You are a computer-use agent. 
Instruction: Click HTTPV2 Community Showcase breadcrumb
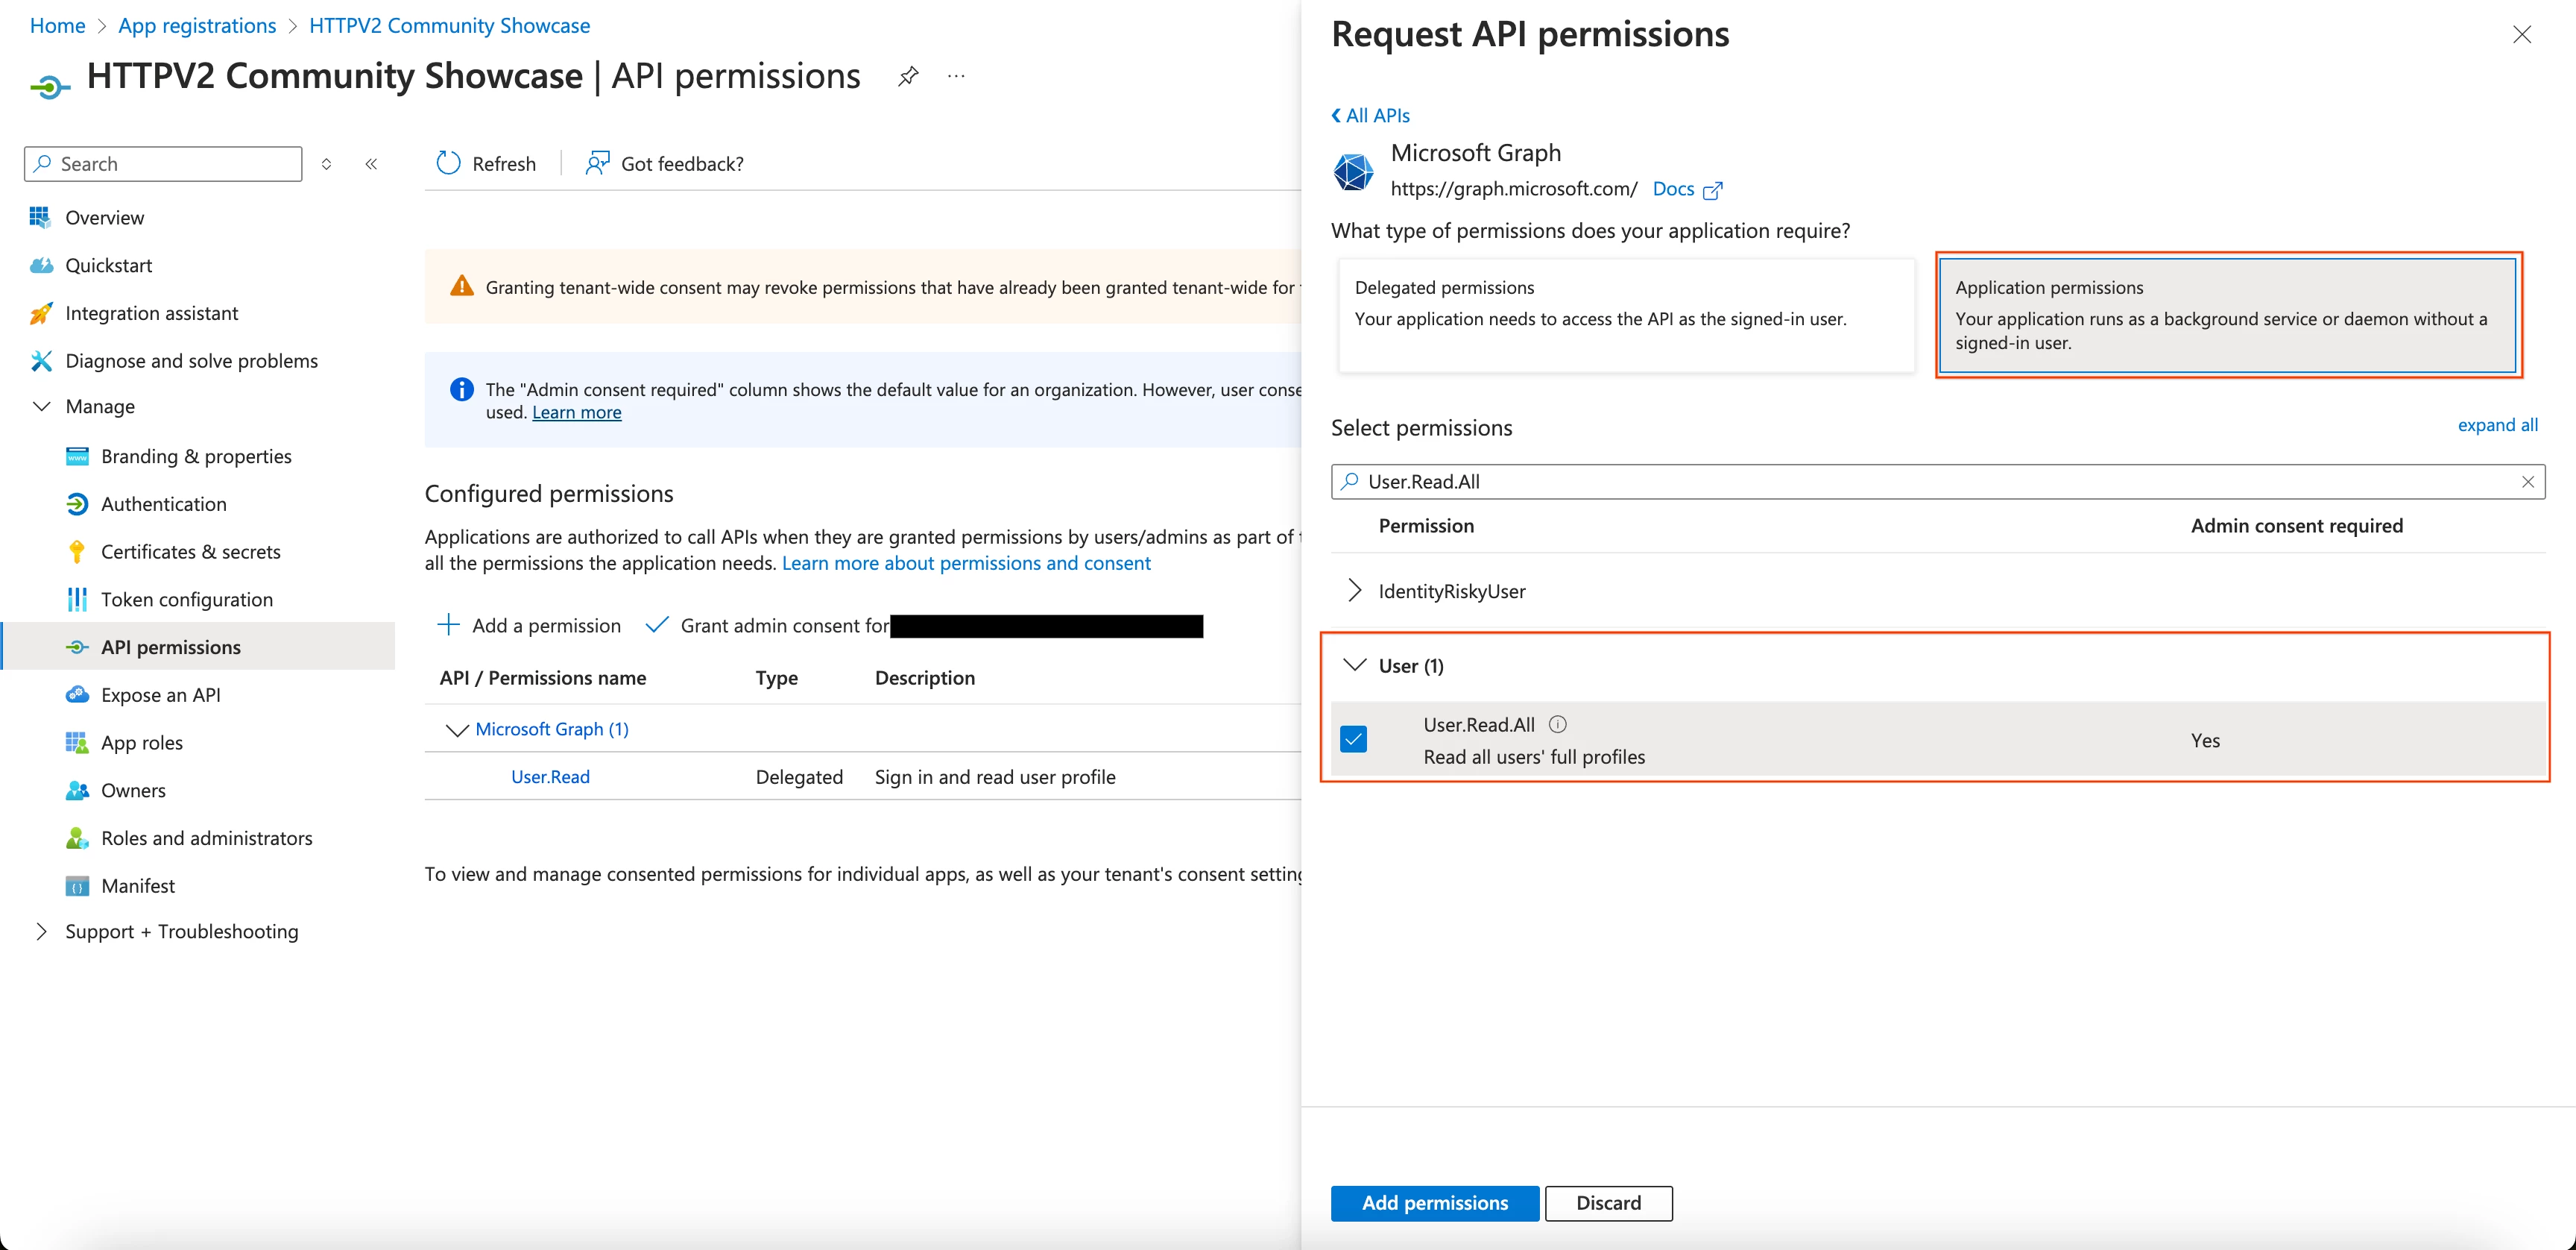coord(449,25)
